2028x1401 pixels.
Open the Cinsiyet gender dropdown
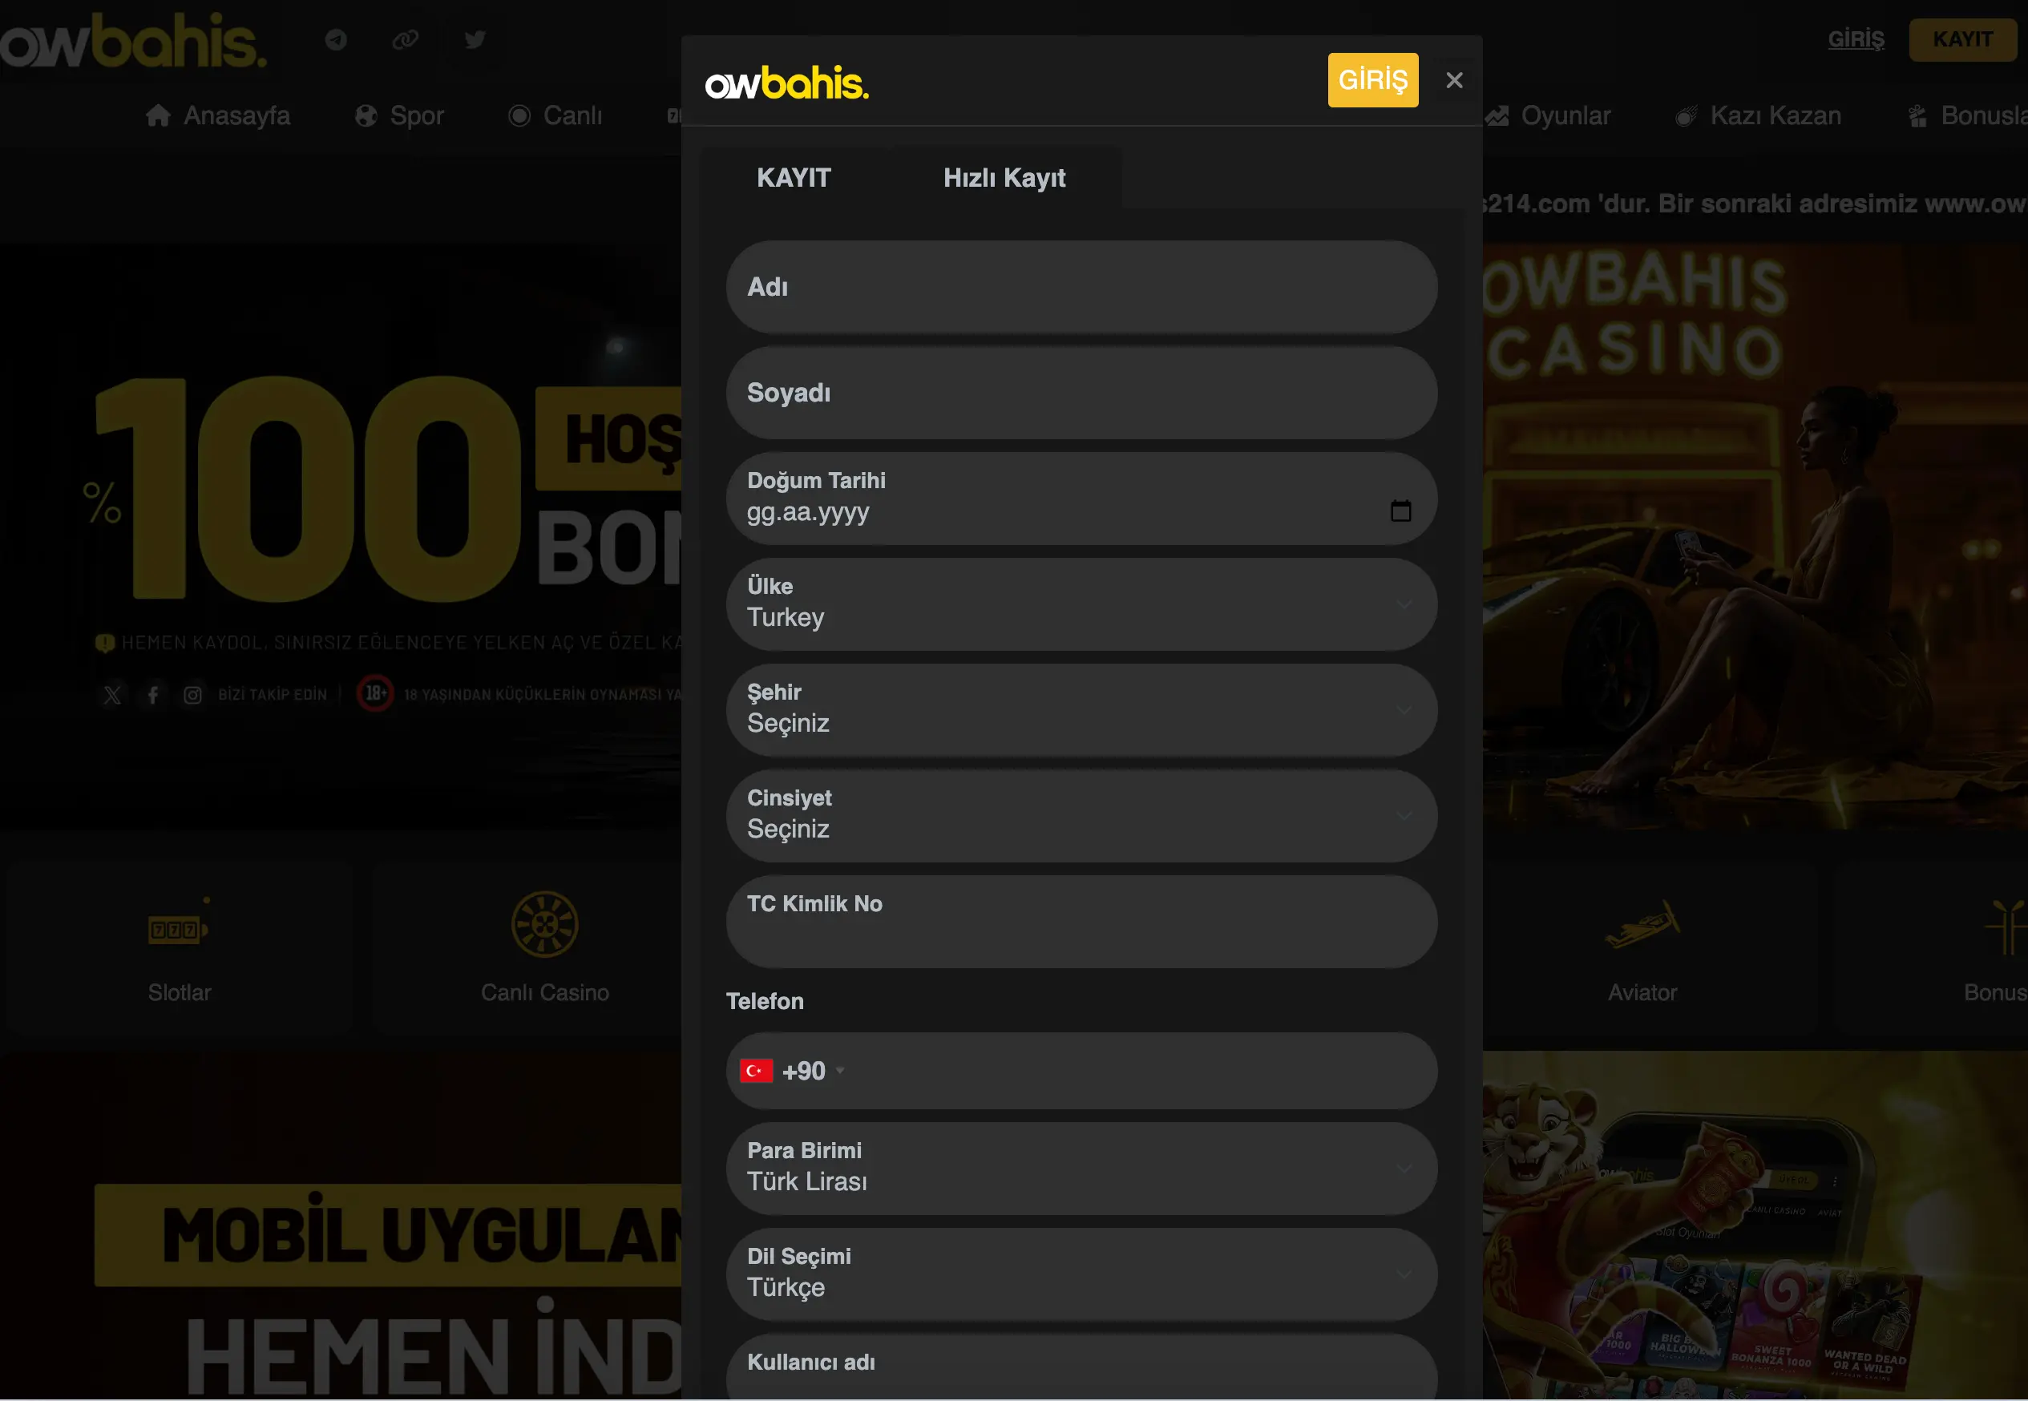(x=1081, y=815)
